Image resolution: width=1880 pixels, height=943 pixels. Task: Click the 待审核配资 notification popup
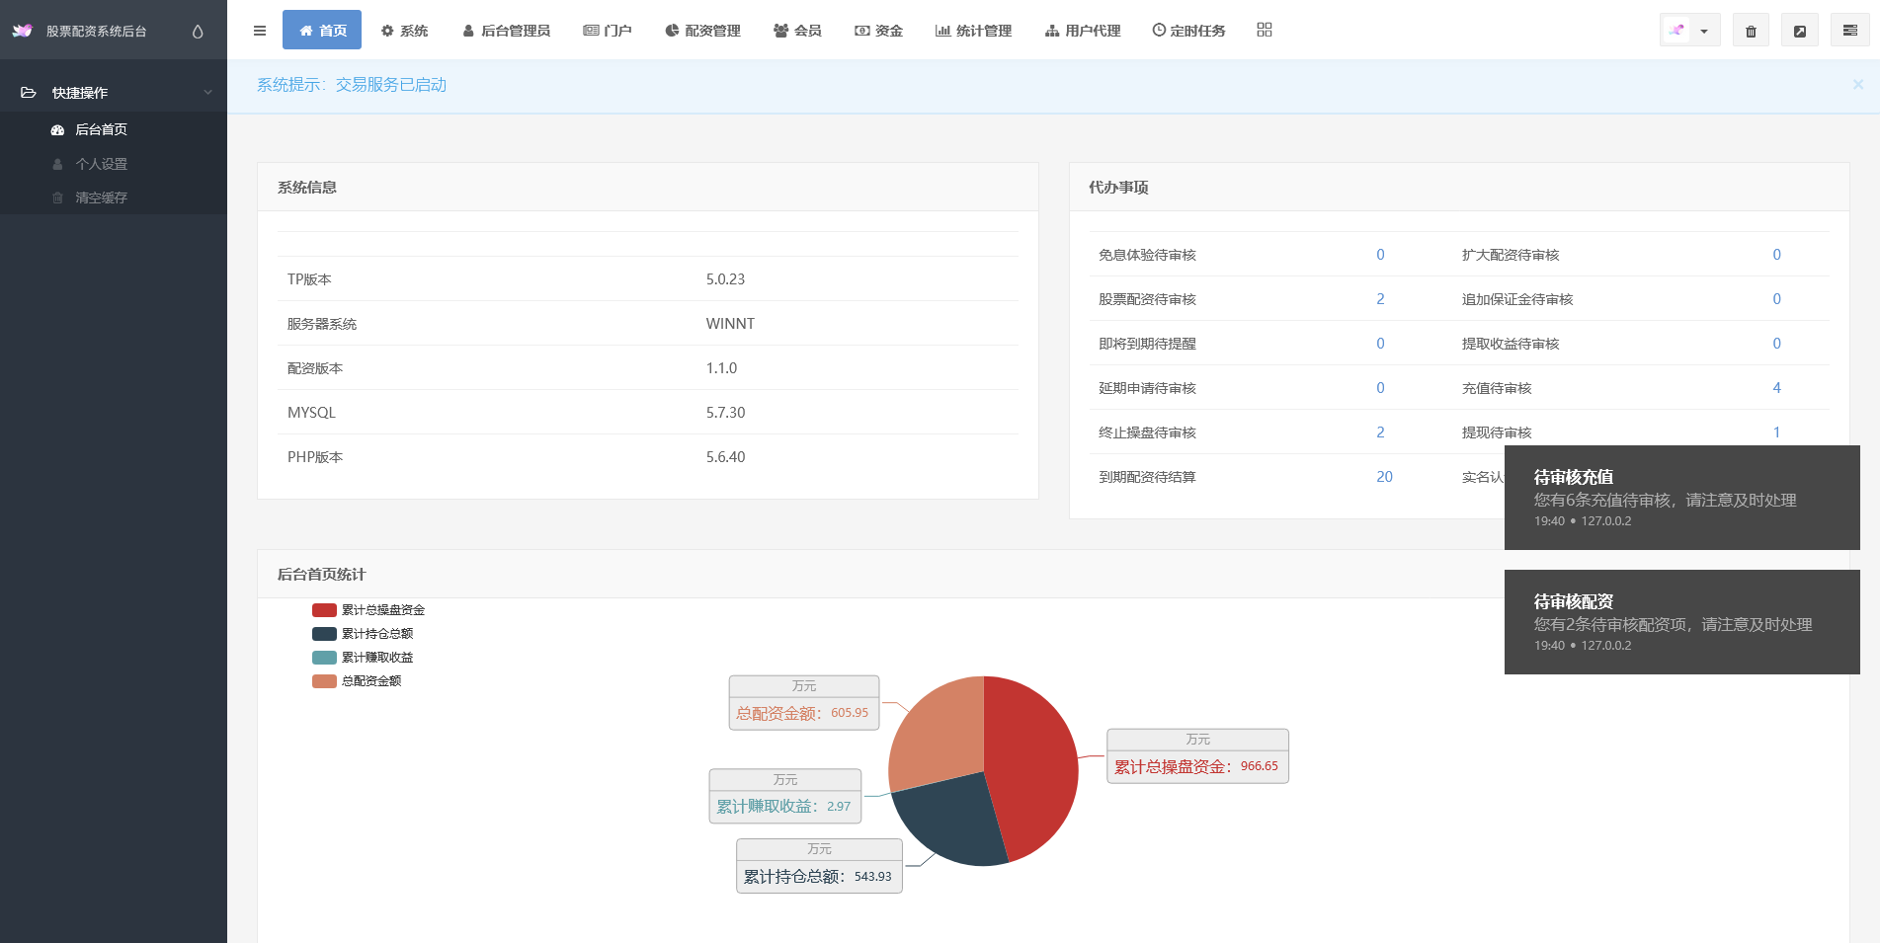(1681, 622)
